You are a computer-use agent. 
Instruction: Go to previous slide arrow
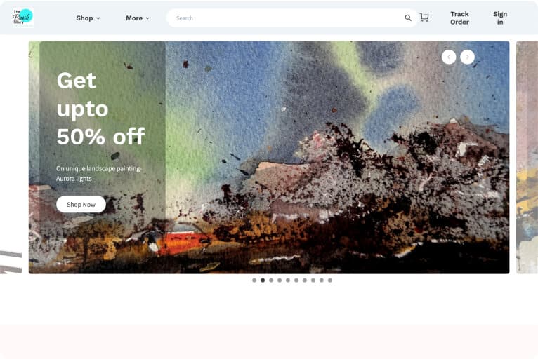coord(449,57)
